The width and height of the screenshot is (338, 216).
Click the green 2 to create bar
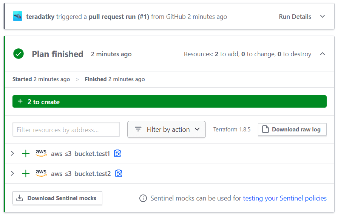click(x=170, y=101)
